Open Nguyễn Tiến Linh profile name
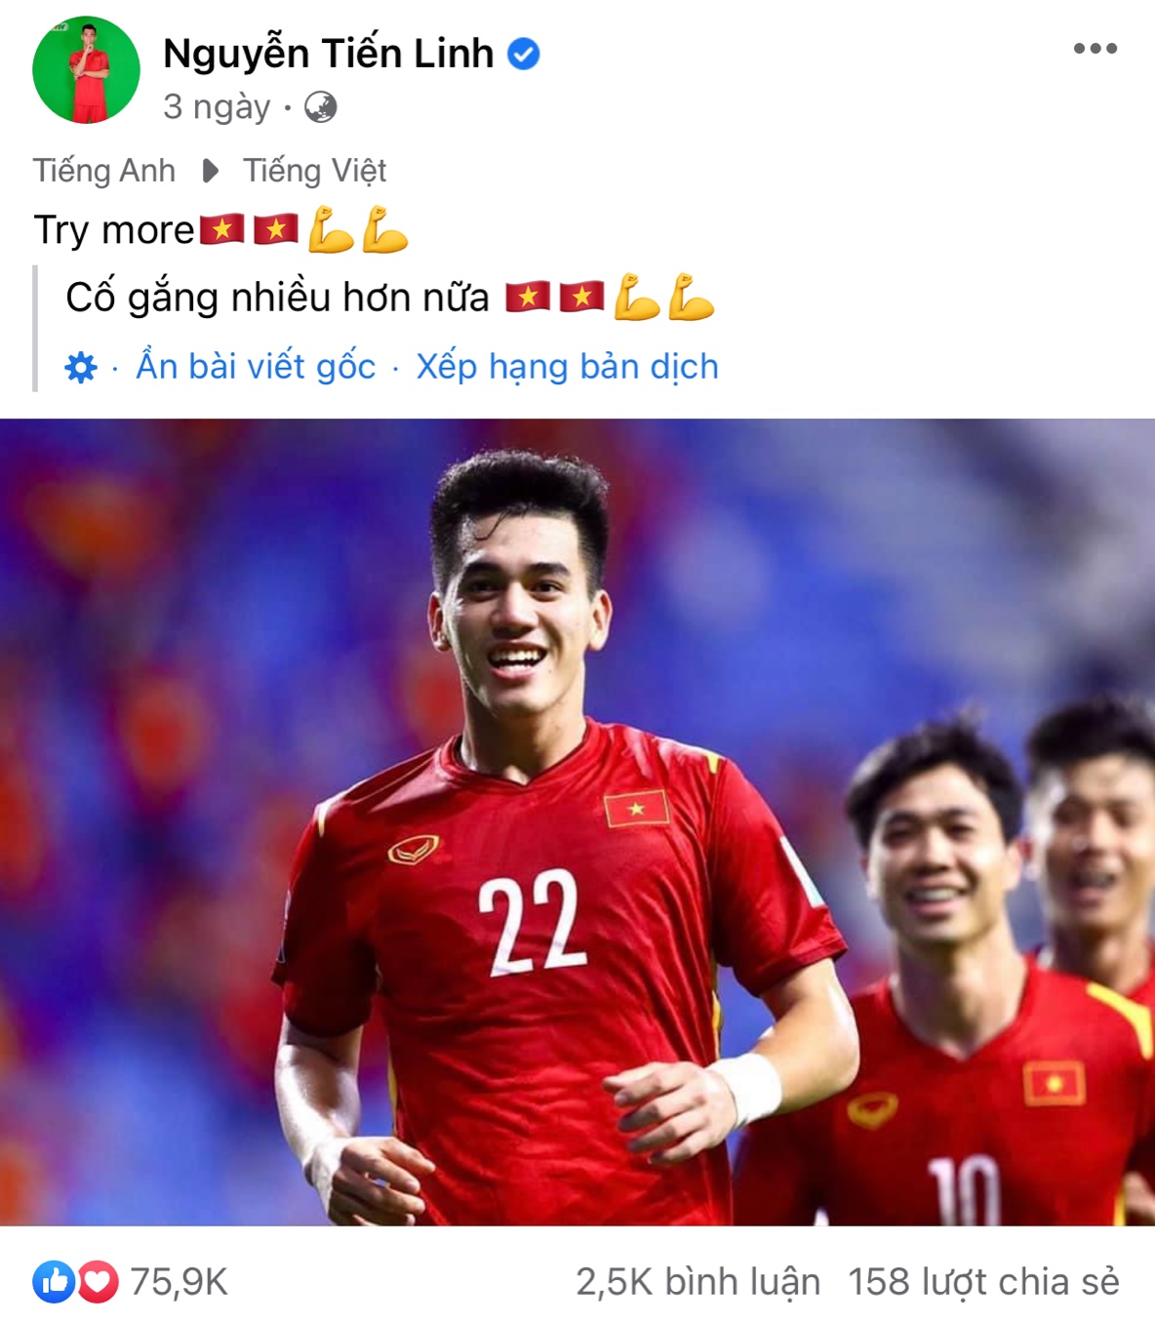 tap(329, 54)
